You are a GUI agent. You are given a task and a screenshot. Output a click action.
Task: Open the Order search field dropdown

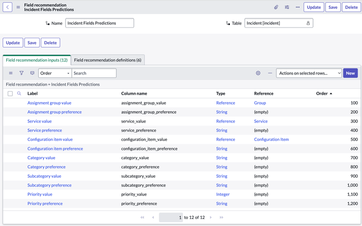click(x=55, y=73)
